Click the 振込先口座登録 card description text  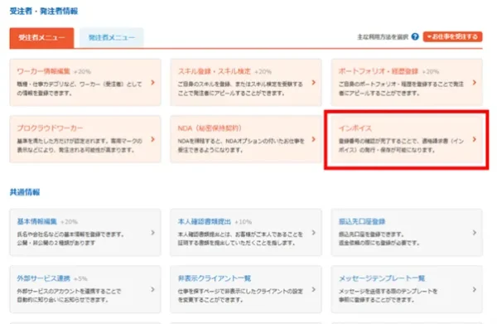pyautogui.click(x=379, y=239)
